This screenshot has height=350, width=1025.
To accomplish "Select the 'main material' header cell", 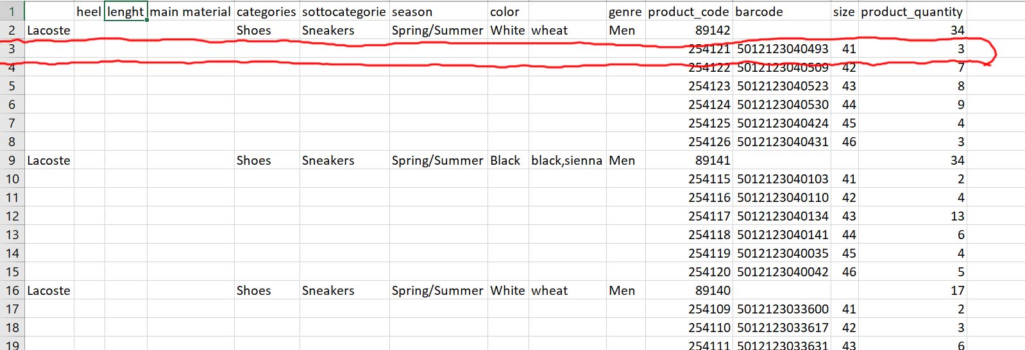I will click(190, 12).
